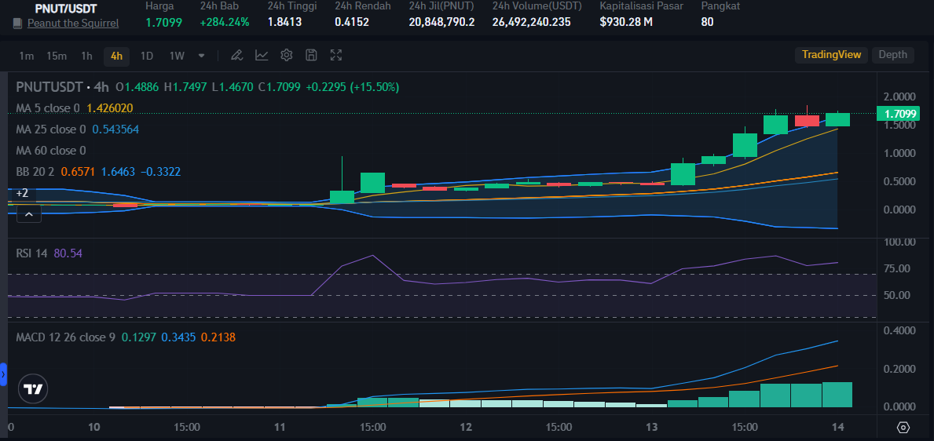This screenshot has height=441, width=934.
Task: Click the document icon beside Peanut the Squirrel
Action: (18, 24)
